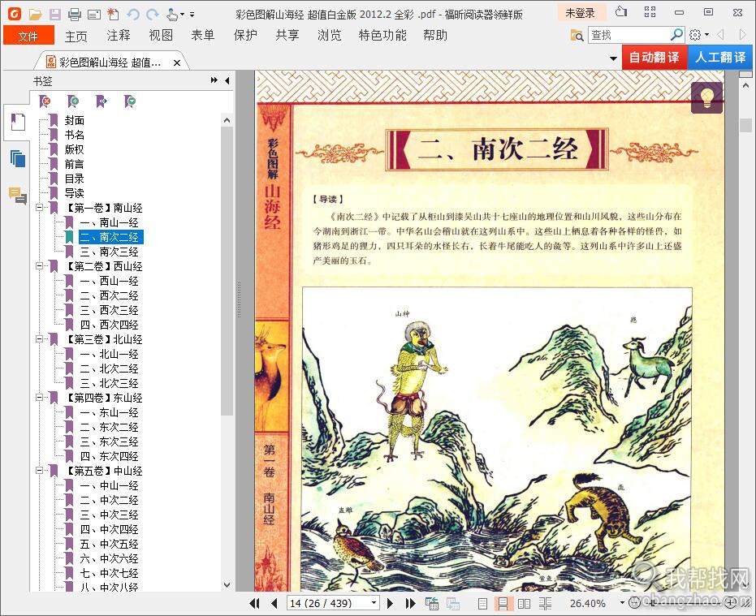Click the skin/theme shirt icon
Viewport: 756px width, 616px height.
click(x=621, y=12)
